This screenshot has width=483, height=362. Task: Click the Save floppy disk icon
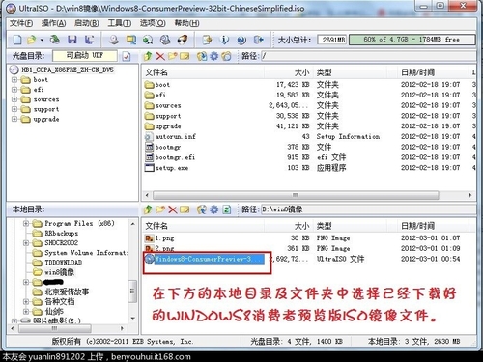tap(72, 40)
